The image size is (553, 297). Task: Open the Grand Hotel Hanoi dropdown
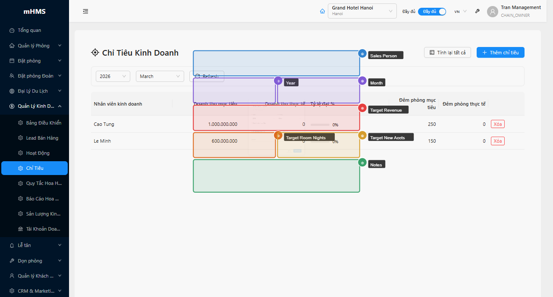[x=362, y=11]
